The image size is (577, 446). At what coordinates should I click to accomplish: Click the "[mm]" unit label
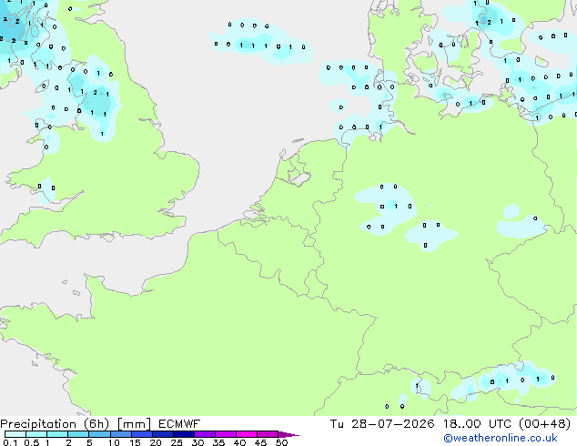(x=134, y=424)
